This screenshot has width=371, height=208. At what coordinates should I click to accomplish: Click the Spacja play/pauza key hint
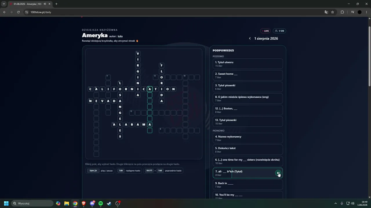[100, 171]
